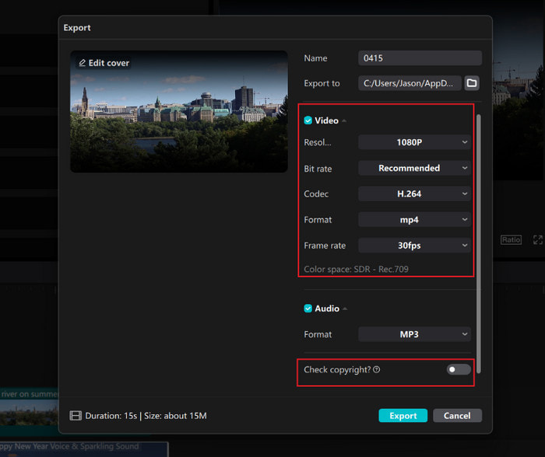Click the Edit cover label
The height and width of the screenshot is (457, 545).
click(109, 63)
